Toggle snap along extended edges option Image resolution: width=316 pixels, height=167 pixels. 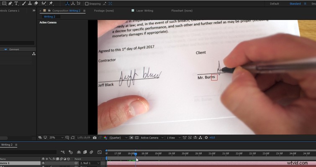pos(105,4)
